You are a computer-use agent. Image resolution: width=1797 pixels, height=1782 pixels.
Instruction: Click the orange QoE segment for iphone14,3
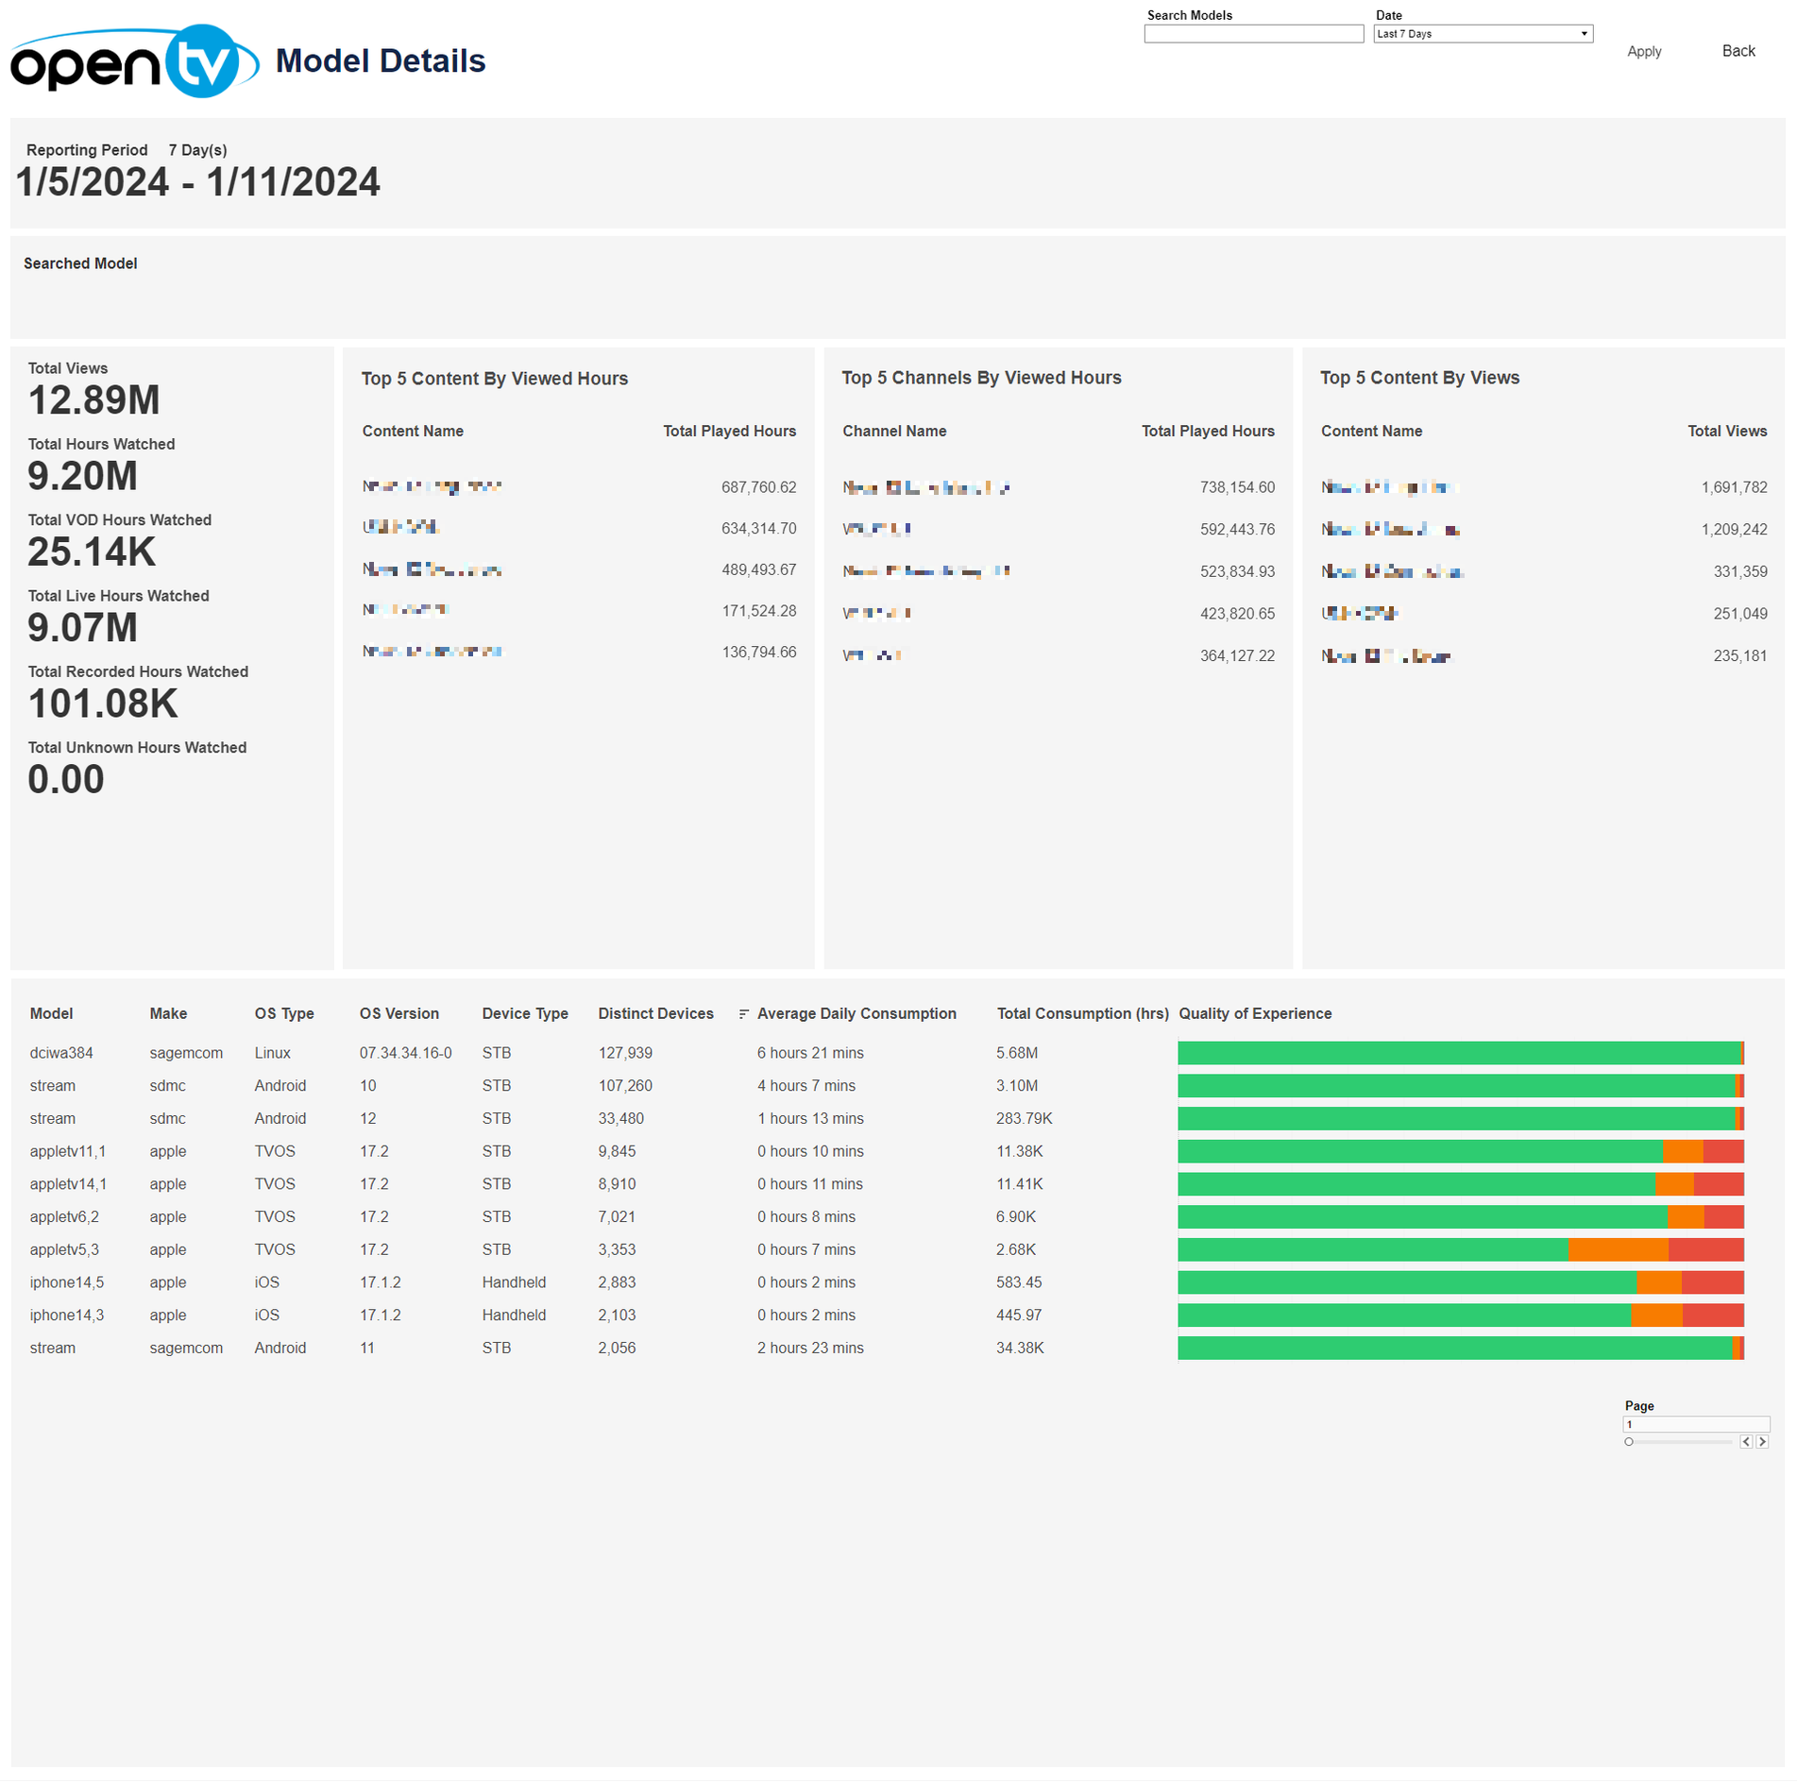pyautogui.click(x=1655, y=1315)
